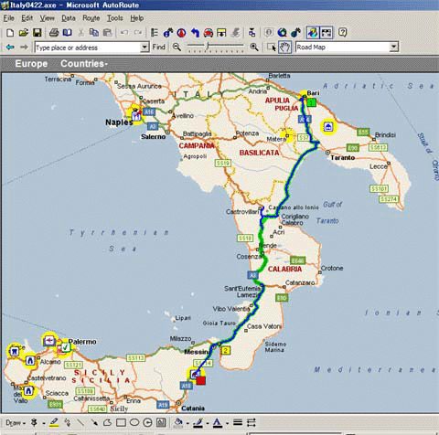Open the Route Planner list icon

[x=155, y=33]
